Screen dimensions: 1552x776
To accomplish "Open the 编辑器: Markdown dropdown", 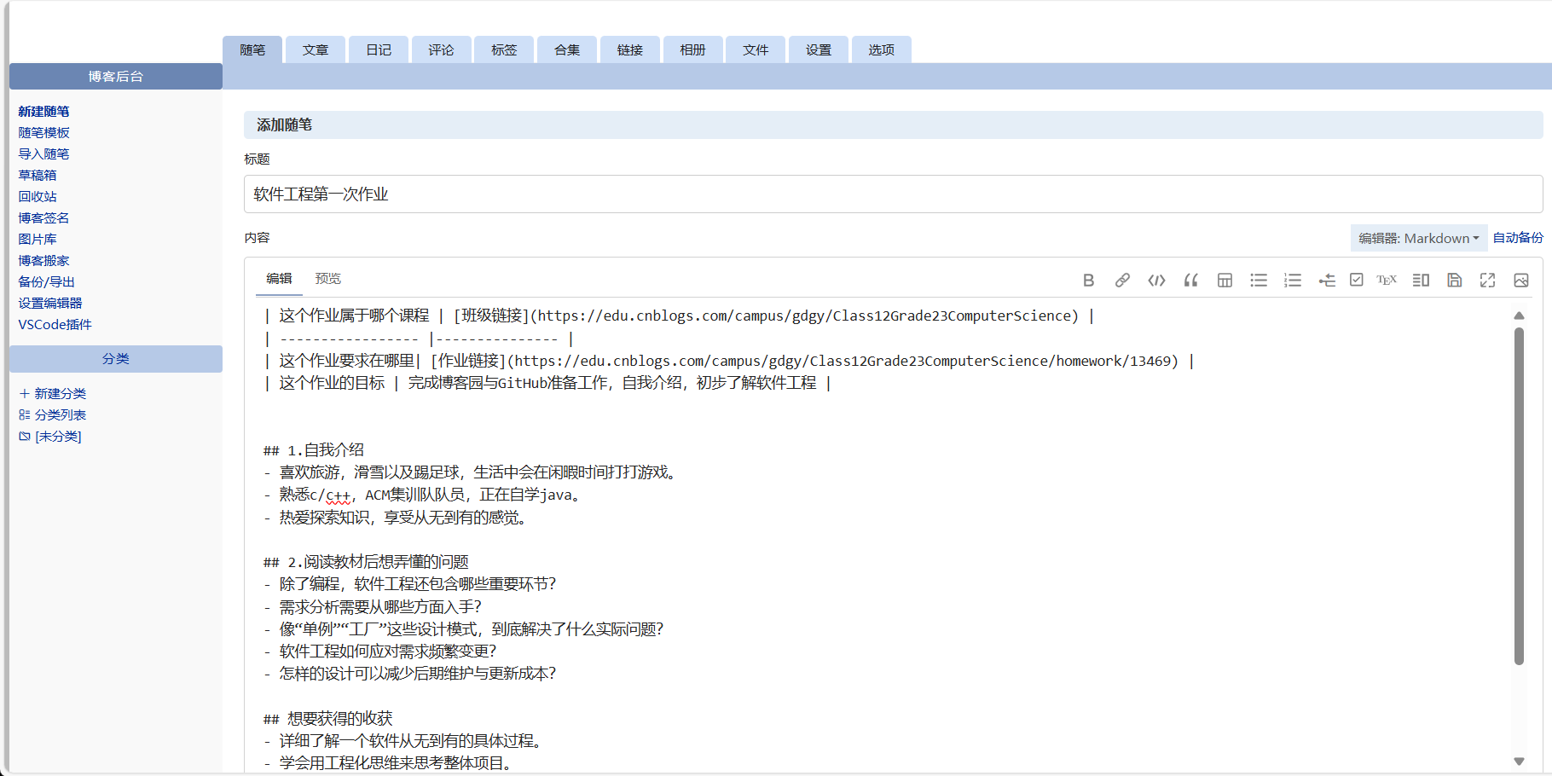I will pyautogui.click(x=1418, y=238).
